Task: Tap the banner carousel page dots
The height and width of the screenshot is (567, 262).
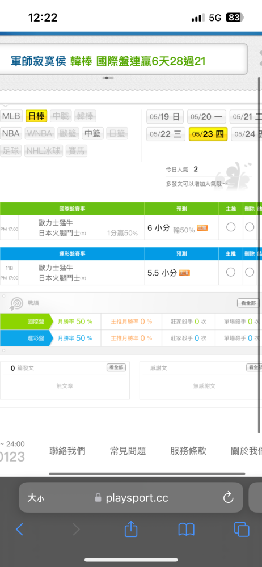Action: 108,78
